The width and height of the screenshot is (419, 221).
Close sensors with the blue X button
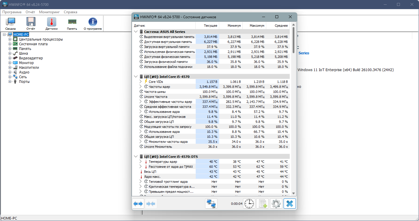289,203
